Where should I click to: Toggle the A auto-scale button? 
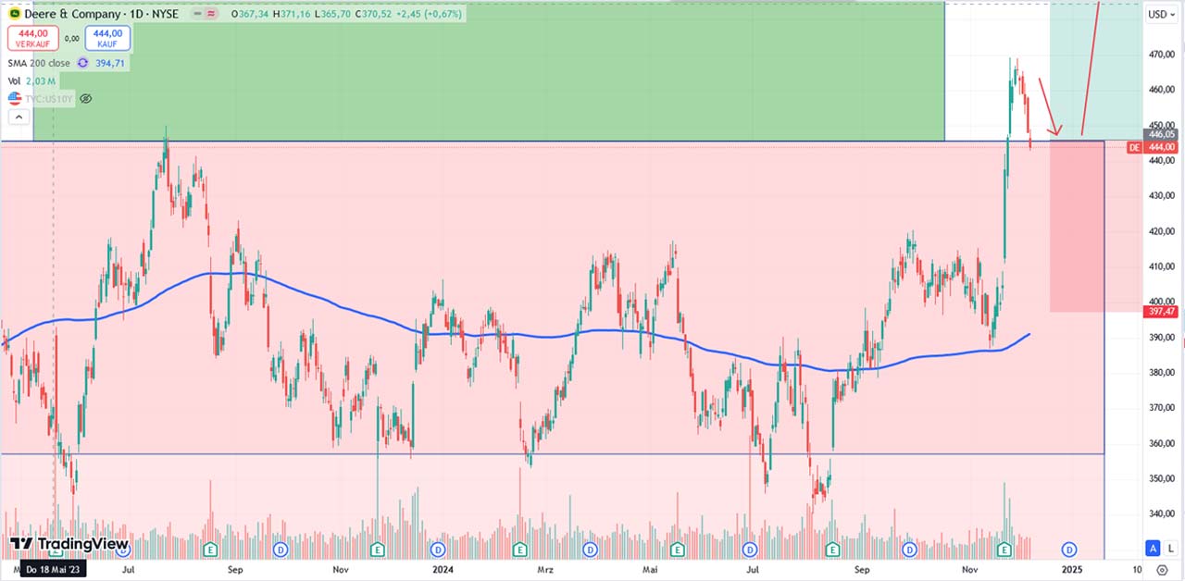click(x=1153, y=548)
